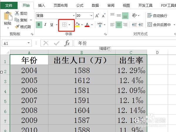
Task: Open font settings dialog launcher
Action: coord(105,34)
